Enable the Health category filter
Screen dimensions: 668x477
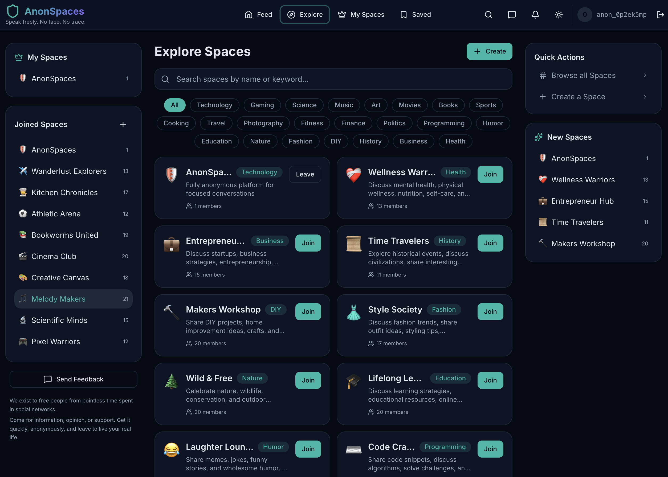[x=455, y=141]
